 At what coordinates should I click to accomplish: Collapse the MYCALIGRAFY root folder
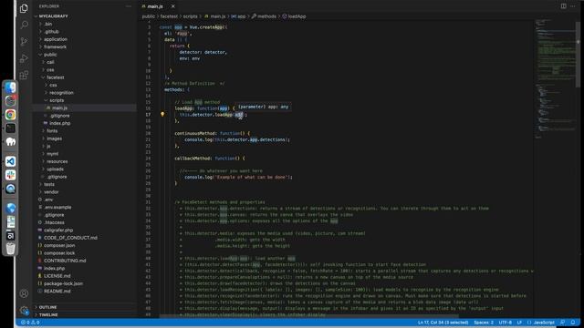pyautogui.click(x=53, y=16)
